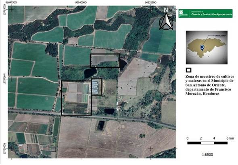238x165 pixels.
Task: Click the "9684000O" coordinate label
Action: (81, 2)
